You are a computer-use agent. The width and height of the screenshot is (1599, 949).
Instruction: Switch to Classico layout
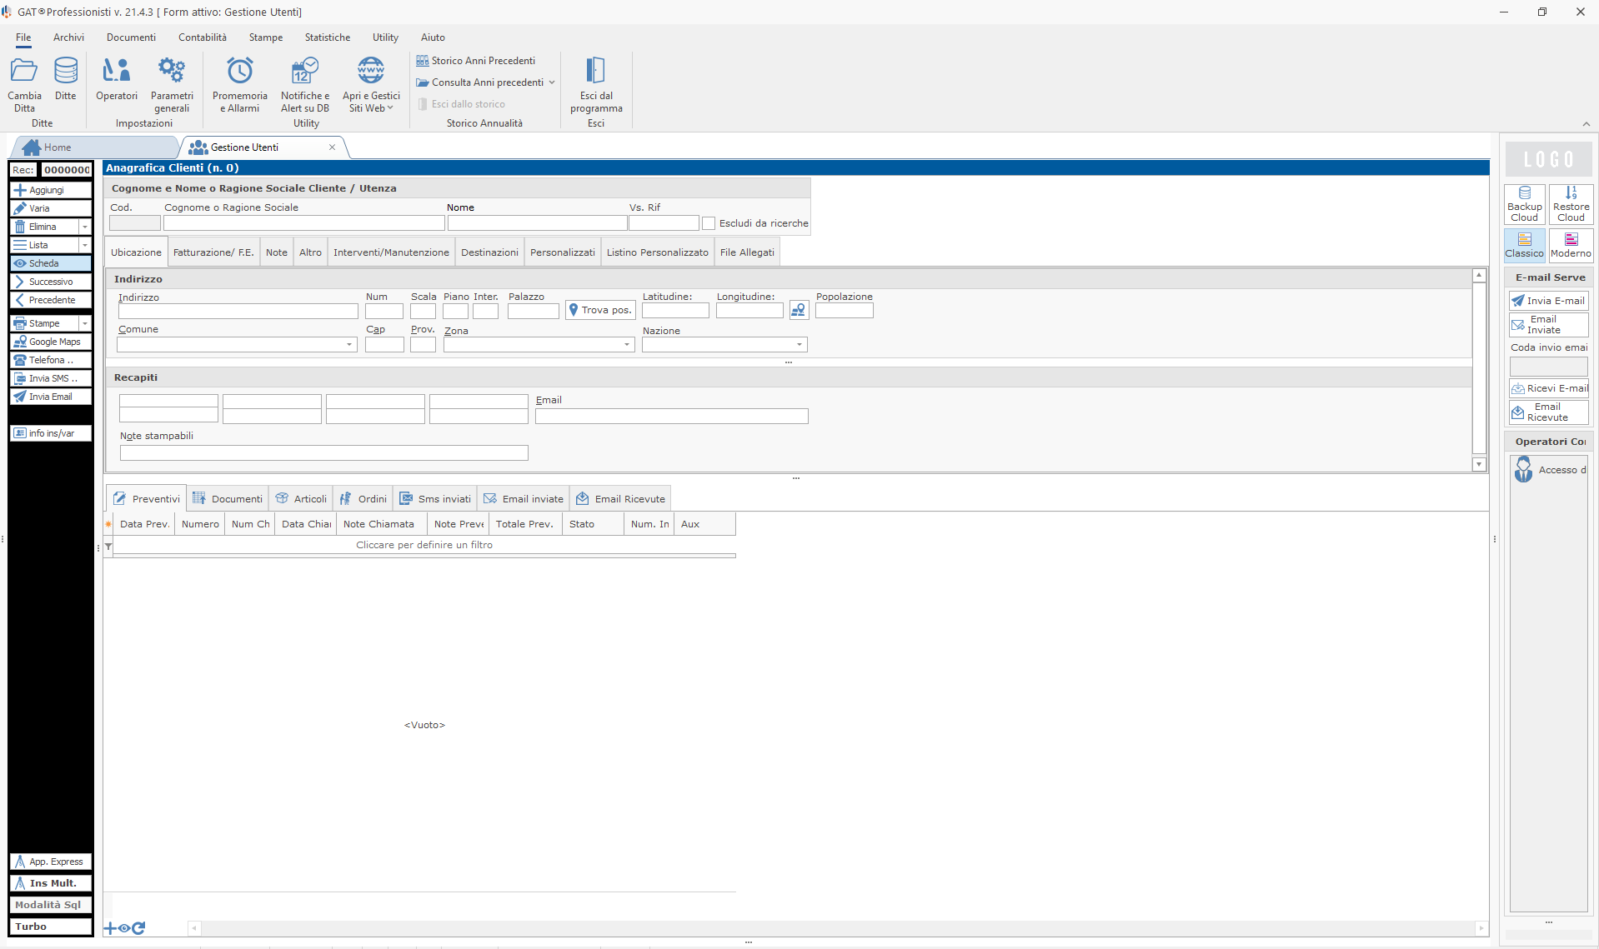click(1525, 245)
